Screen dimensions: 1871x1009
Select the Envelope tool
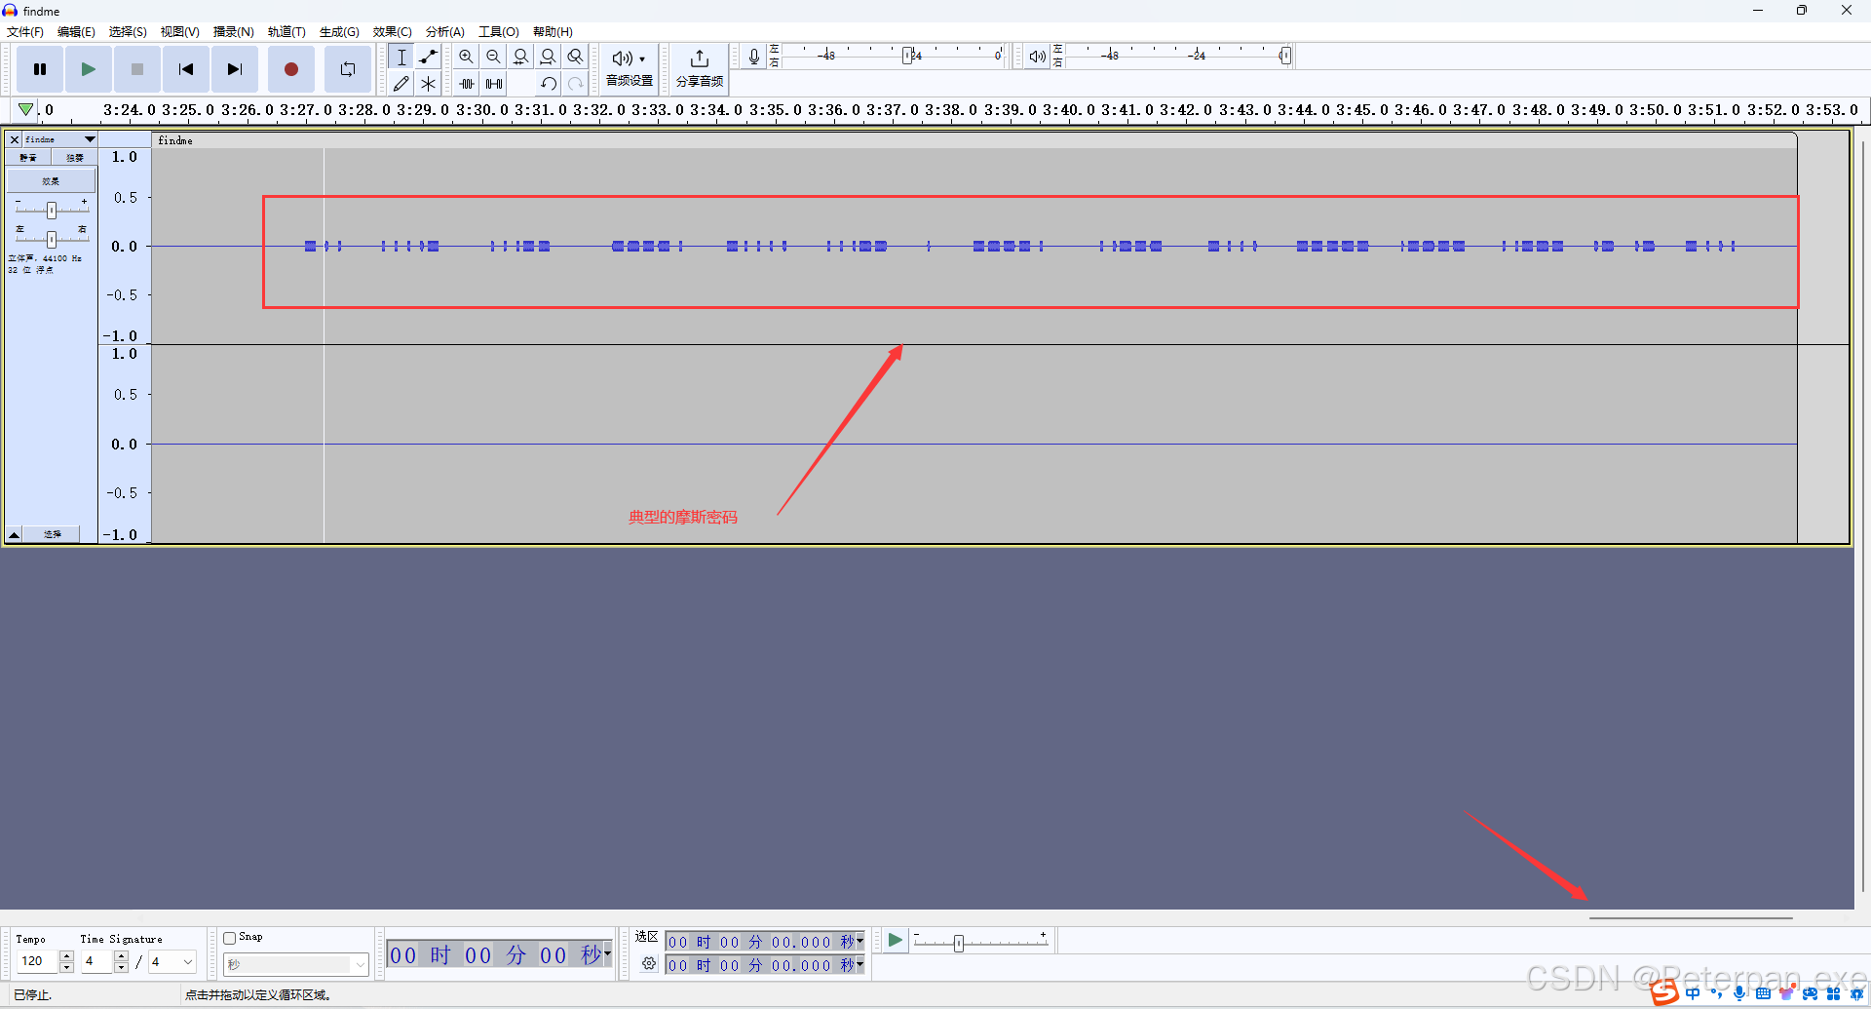[x=428, y=57]
